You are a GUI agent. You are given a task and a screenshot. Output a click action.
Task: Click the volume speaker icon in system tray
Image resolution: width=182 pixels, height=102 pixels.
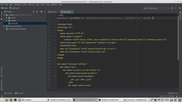pyautogui.click(x=159, y=100)
